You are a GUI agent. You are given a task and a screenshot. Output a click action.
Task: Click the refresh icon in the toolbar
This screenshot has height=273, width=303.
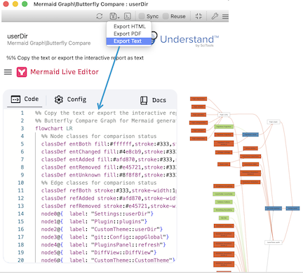click(x=100, y=16)
